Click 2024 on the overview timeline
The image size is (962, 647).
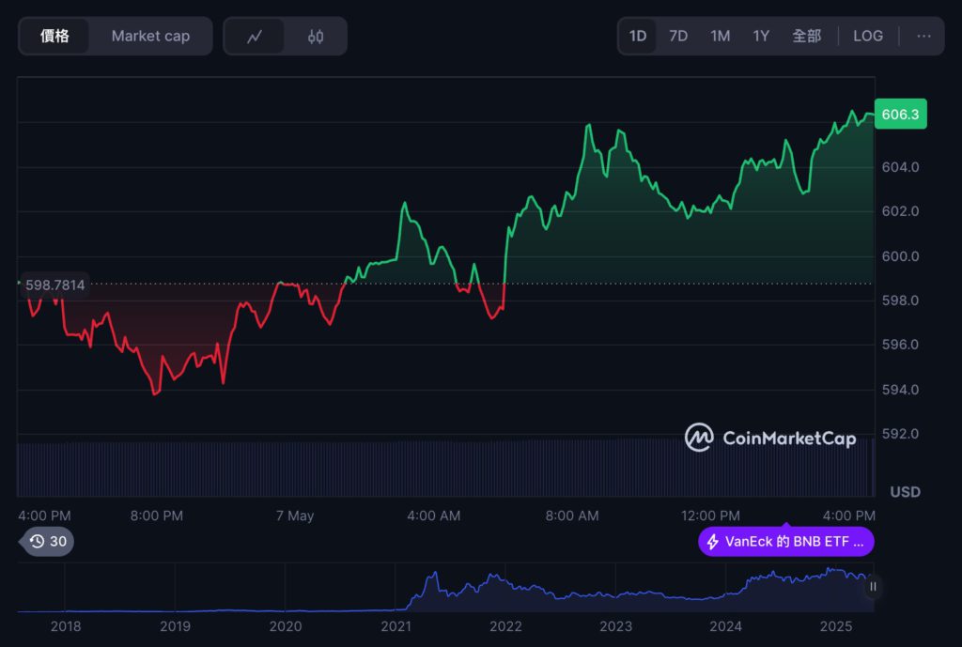point(726,626)
